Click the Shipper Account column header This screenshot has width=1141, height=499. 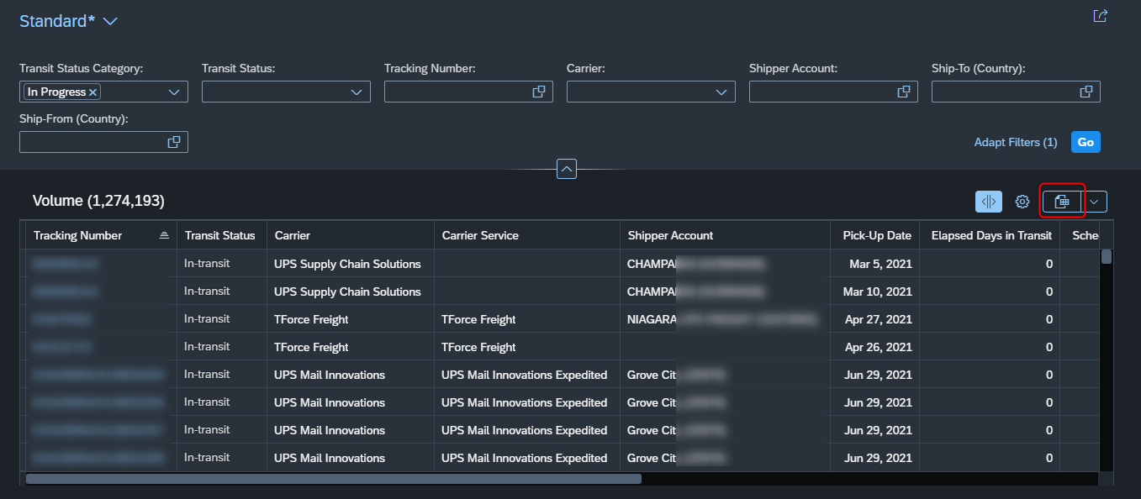pos(725,235)
